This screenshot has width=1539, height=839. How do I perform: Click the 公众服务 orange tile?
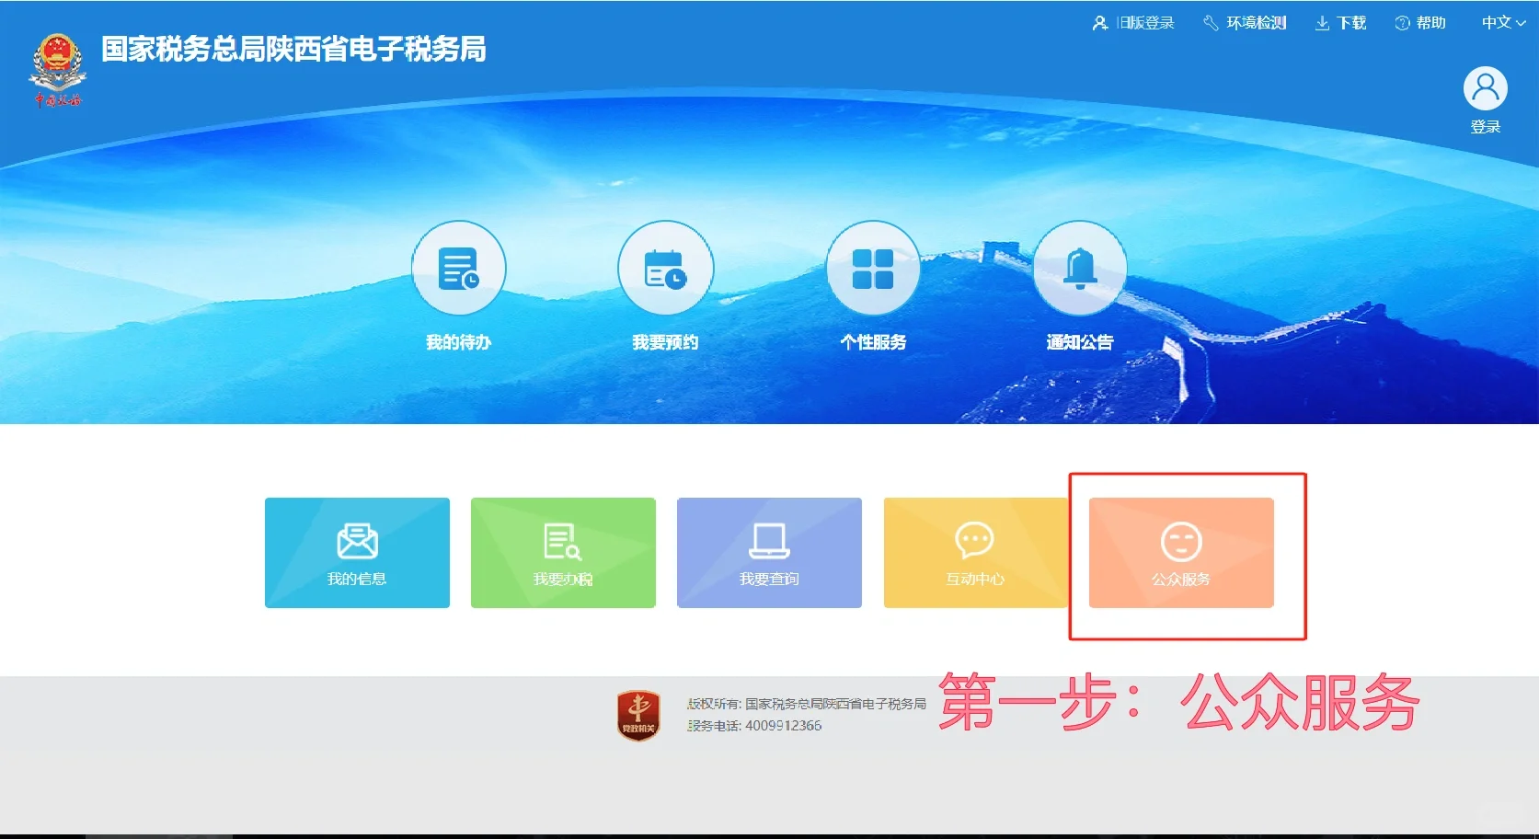[1181, 552]
